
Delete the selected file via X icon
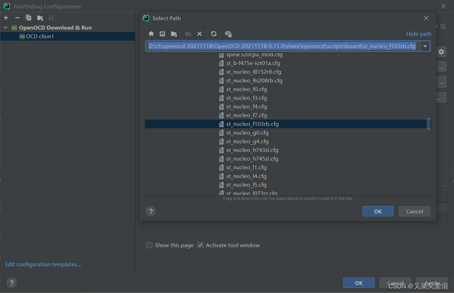200,34
